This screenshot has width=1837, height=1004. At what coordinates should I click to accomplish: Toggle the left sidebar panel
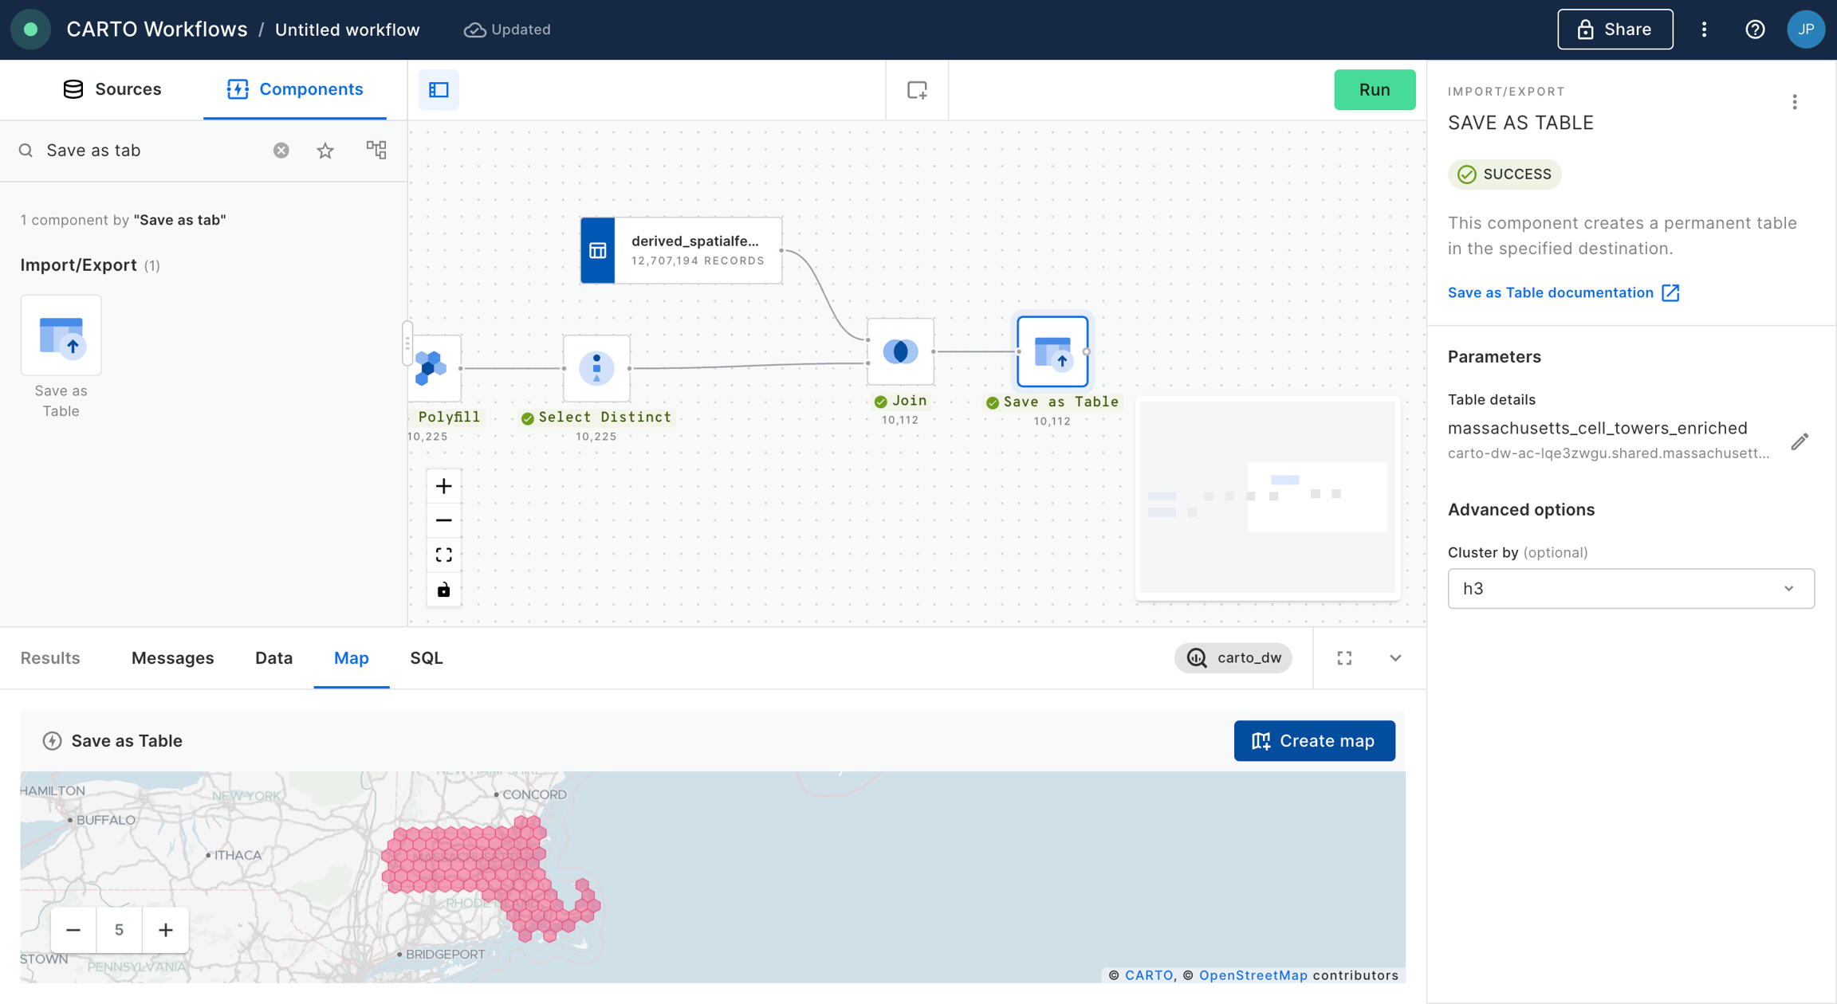coord(439,89)
